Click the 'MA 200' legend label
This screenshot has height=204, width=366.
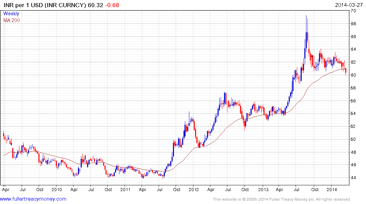pyautogui.click(x=12, y=20)
